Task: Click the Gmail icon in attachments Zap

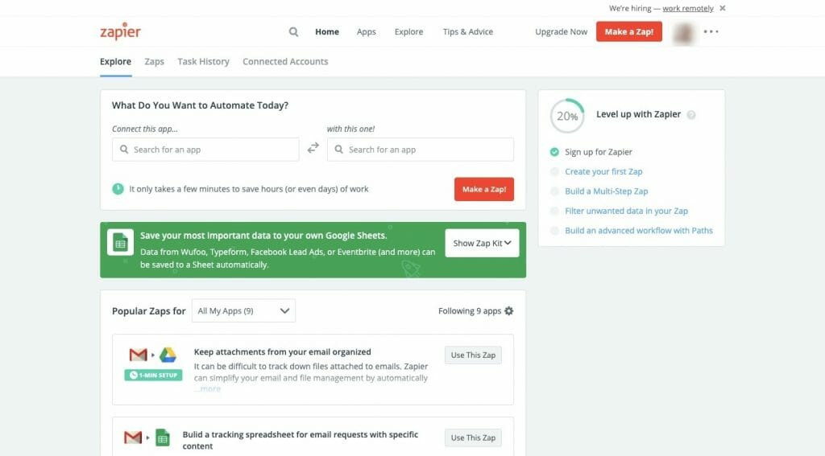Action: pyautogui.click(x=139, y=355)
